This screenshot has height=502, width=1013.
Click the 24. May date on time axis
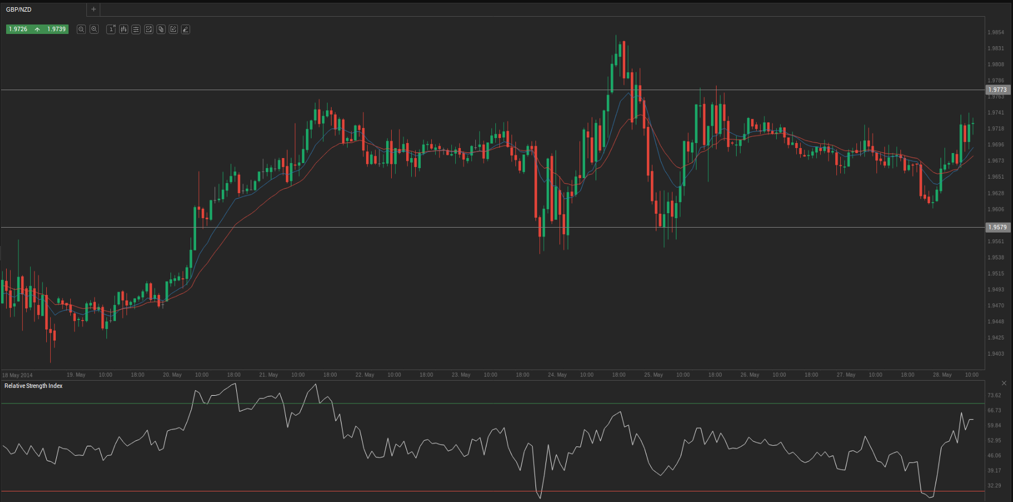click(557, 375)
